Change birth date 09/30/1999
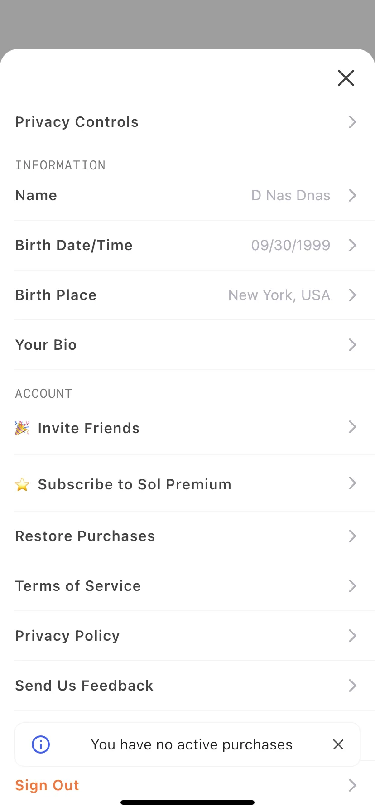The width and height of the screenshot is (375, 812). [x=291, y=245]
